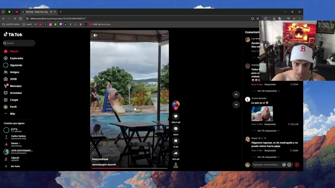This screenshot has width=335, height=188.
Task: Open video more options ellipsis
Action: pos(164,35)
